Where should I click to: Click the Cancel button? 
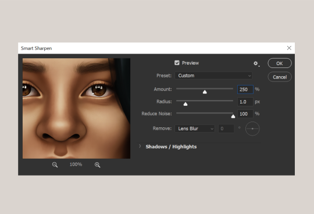280,77
